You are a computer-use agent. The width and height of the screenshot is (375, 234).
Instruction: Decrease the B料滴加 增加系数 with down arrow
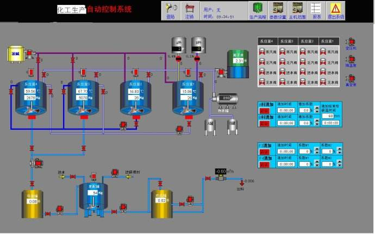pos(316,125)
